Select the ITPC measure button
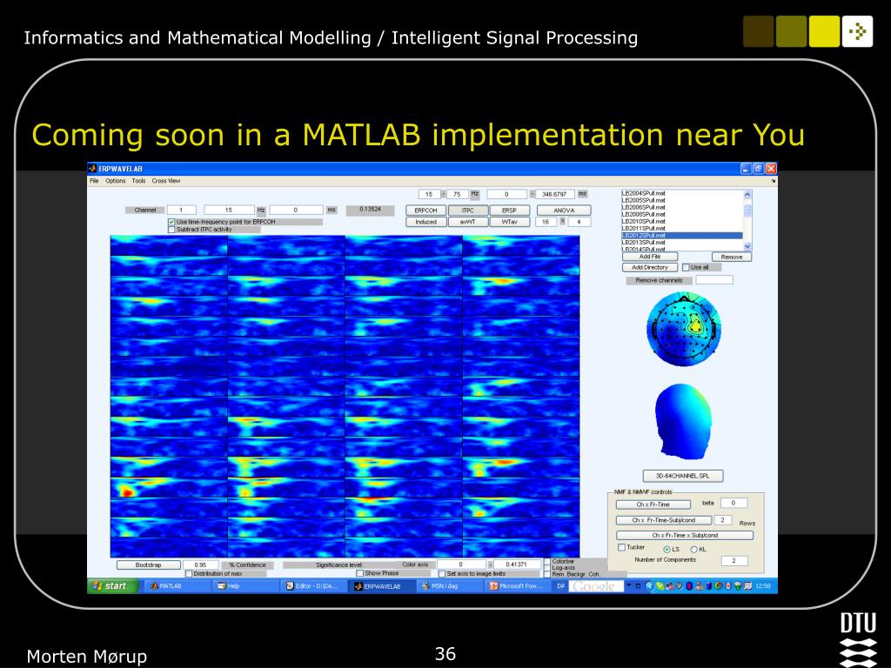The width and height of the screenshot is (891, 668). [x=467, y=210]
